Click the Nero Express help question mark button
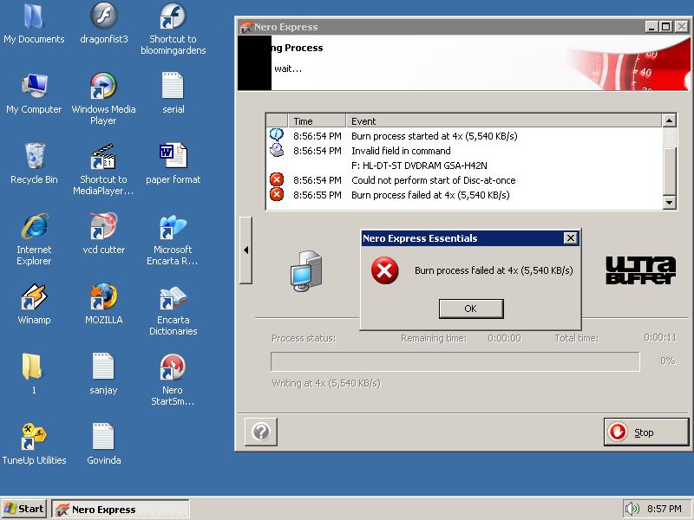Viewport: 694px width, 520px height. [261, 432]
